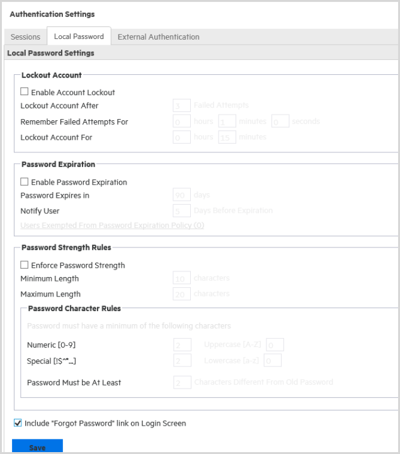Switch to the Sessions tab
The image size is (400, 454).
click(25, 37)
